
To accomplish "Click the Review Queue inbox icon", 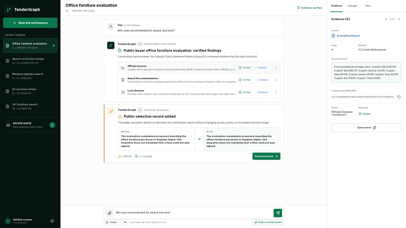I will (8, 125).
